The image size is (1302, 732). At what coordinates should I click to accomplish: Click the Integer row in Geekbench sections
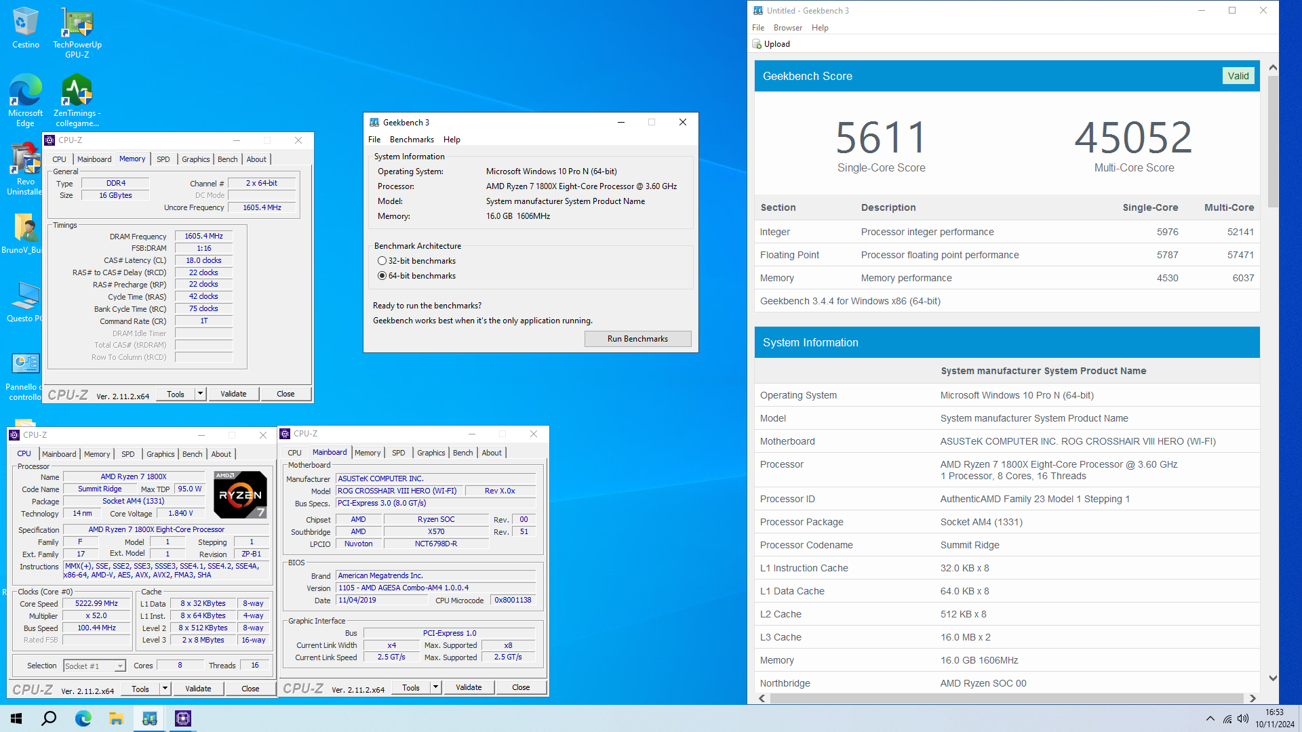(x=1007, y=232)
